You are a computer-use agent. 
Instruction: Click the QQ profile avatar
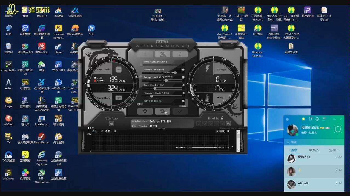click(292, 130)
